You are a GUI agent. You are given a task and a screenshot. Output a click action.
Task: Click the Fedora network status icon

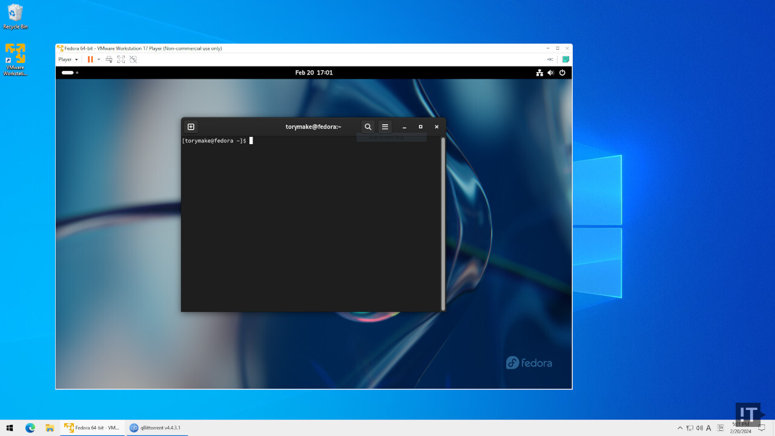point(539,73)
